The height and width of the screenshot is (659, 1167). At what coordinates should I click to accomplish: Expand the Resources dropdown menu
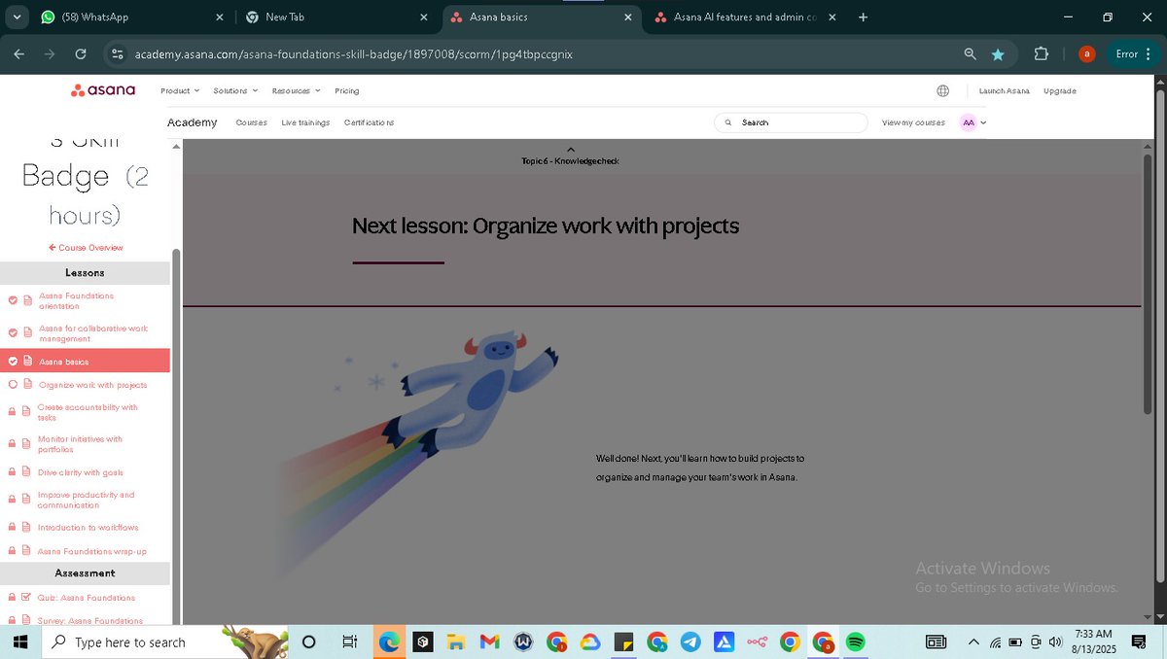[x=296, y=90]
